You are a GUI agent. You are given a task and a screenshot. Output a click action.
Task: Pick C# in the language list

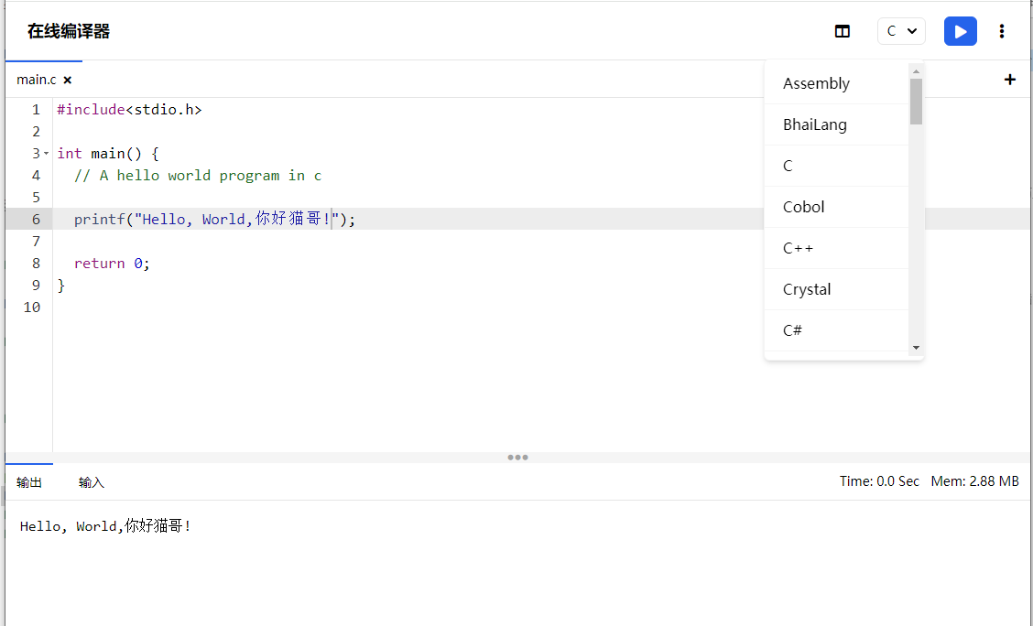(x=792, y=330)
